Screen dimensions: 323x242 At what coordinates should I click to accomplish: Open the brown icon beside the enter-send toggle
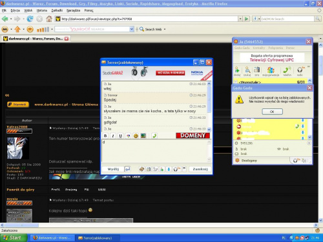(x=141, y=169)
